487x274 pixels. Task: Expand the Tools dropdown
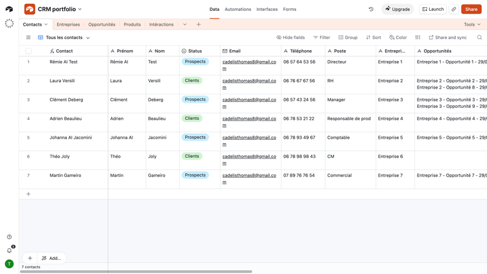(x=472, y=24)
